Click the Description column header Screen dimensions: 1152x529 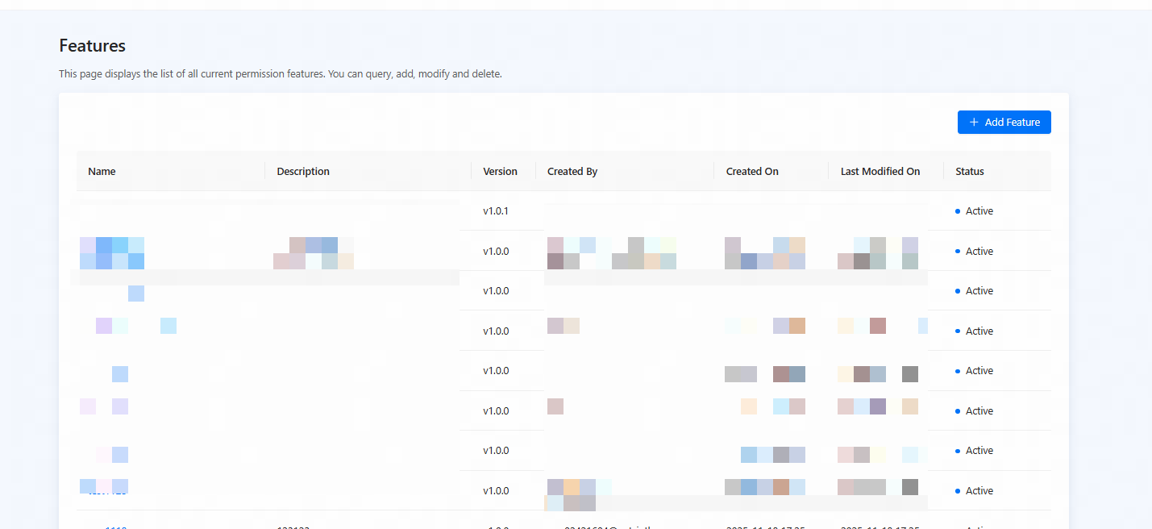[x=303, y=171]
